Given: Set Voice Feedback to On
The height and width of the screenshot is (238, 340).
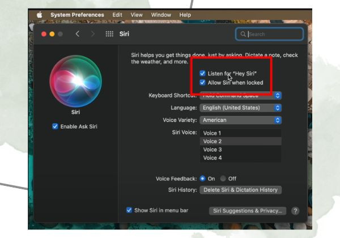Looking at the screenshot, I should [x=202, y=178].
